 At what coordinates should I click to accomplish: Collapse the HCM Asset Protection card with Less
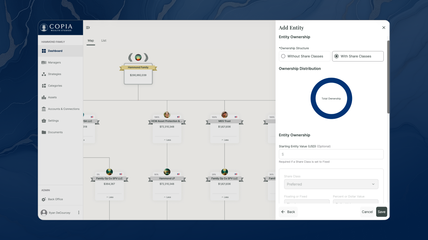pos(167,140)
